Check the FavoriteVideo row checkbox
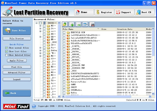The height and width of the screenshot is (111, 157). tap(64, 82)
